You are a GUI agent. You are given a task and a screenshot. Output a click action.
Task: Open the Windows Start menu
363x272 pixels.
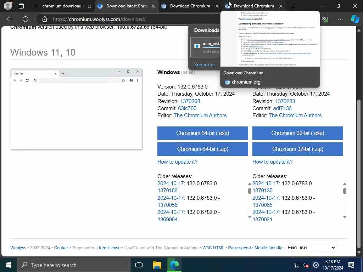(x=9, y=265)
